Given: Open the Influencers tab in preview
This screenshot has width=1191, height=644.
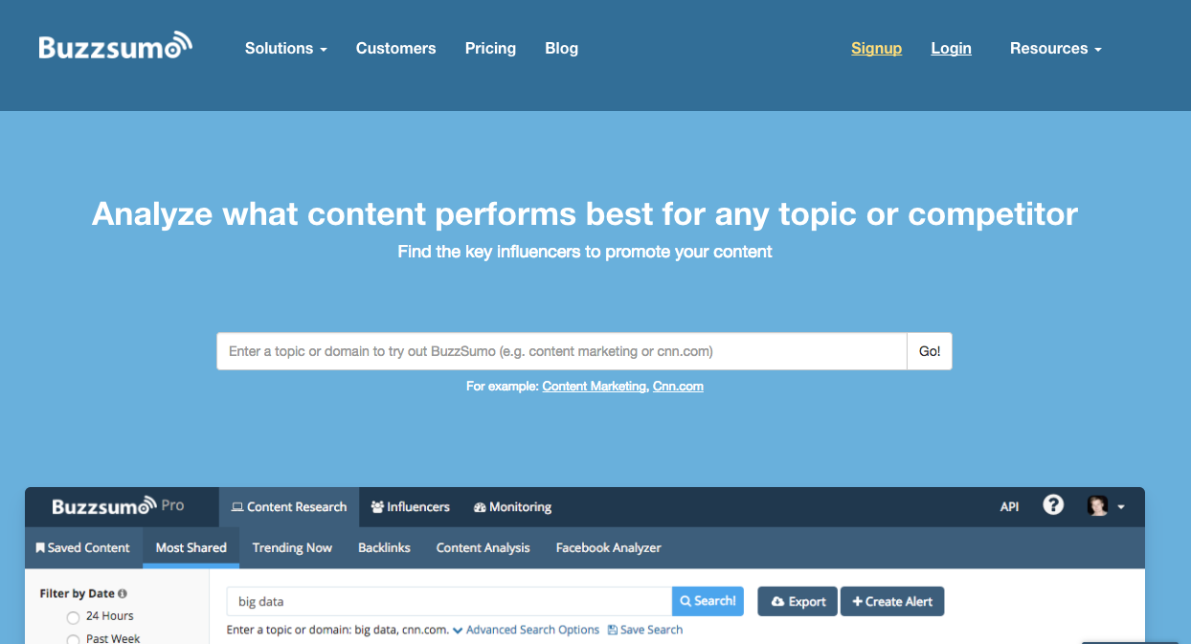Looking at the screenshot, I should (x=410, y=507).
